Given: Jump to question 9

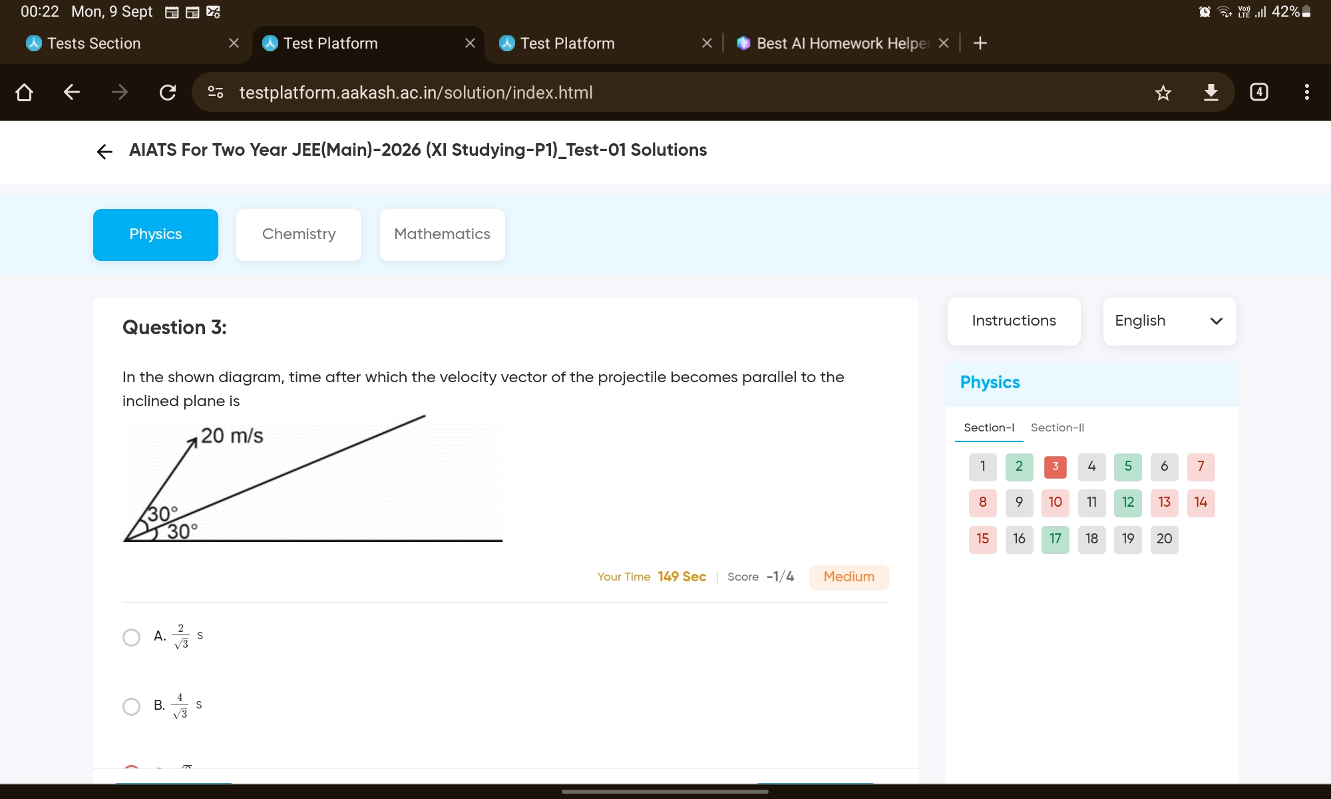Looking at the screenshot, I should coord(1019,503).
